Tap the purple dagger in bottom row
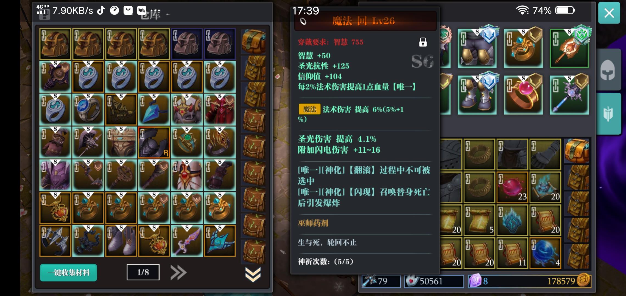The height and width of the screenshot is (296, 626). 187,241
